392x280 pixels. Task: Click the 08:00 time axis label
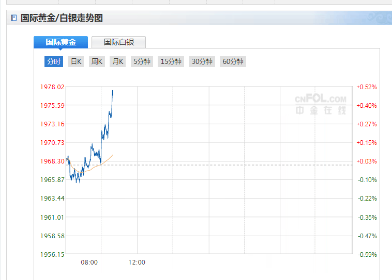89,262
